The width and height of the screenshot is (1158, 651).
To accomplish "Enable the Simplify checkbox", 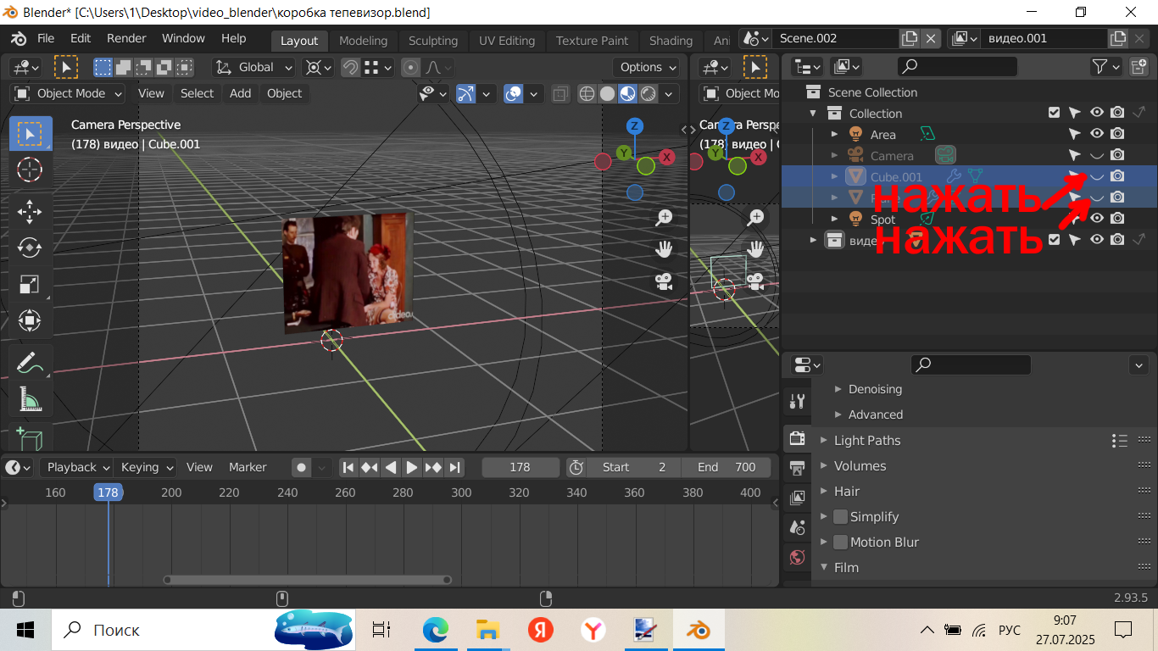I will tap(840, 517).
